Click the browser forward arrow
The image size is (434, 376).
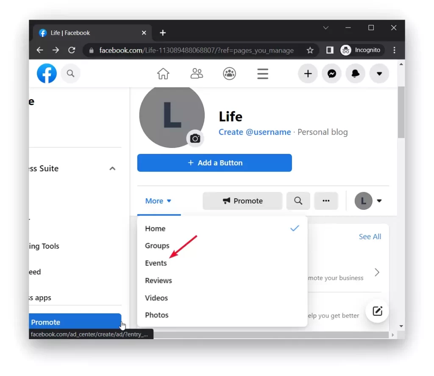[56, 50]
